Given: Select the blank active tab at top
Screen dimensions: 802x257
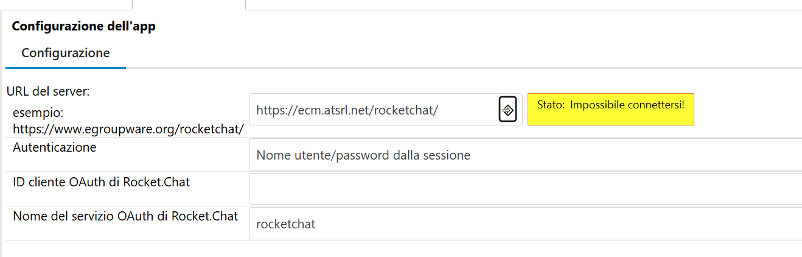Looking at the screenshot, I should [189, 4].
